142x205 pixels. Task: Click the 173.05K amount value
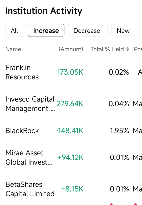(x=70, y=72)
